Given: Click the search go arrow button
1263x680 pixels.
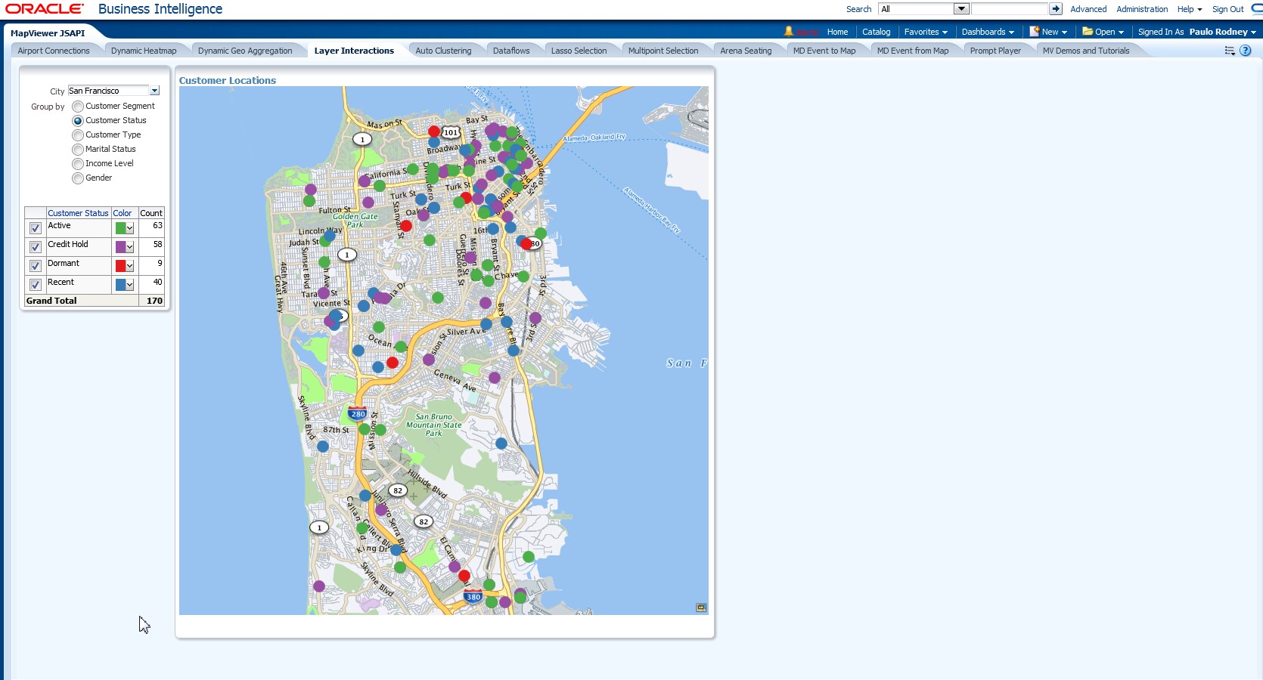Looking at the screenshot, I should 1055,9.
